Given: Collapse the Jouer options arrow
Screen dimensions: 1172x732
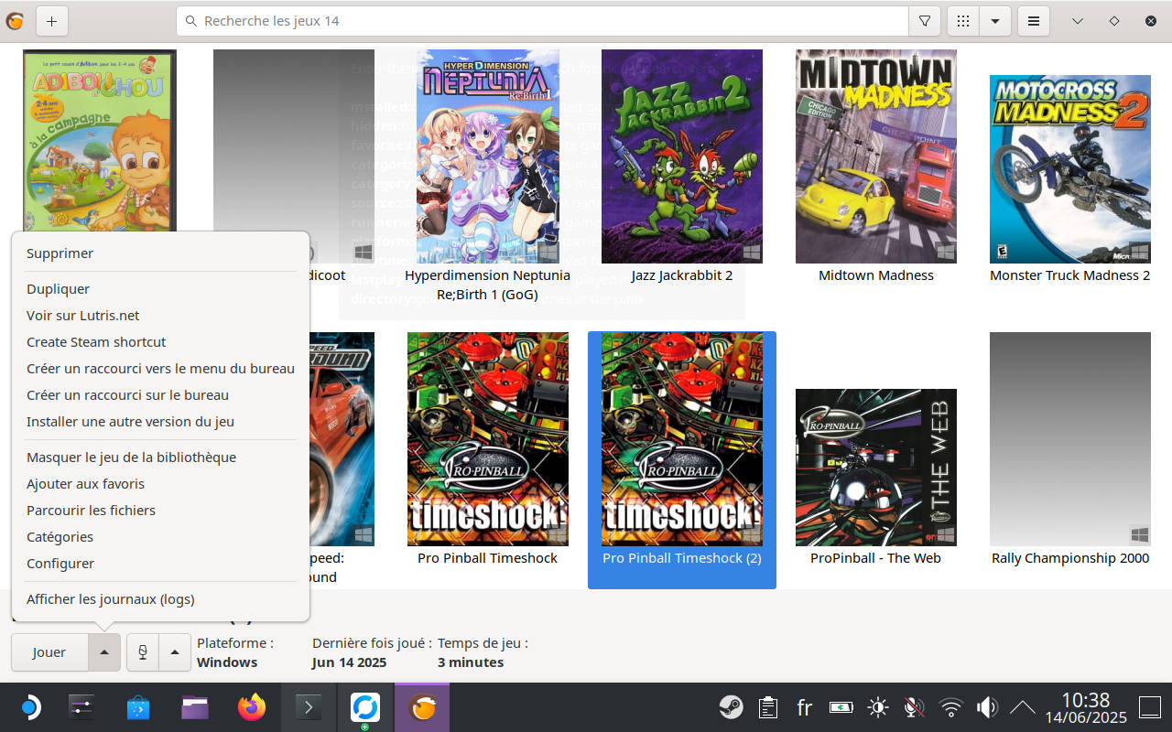Looking at the screenshot, I should pyautogui.click(x=104, y=652).
